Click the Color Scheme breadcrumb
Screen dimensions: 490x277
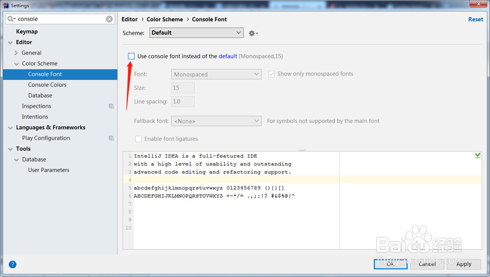tap(165, 20)
